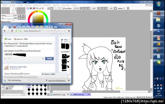Switch to Scarlet Devil n1.jpg document tab

60,94
